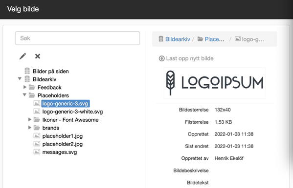Click the folder icon in the breadcrumb
Image resolution: width=293 pixels, height=188 pixels.
[x=201, y=39]
